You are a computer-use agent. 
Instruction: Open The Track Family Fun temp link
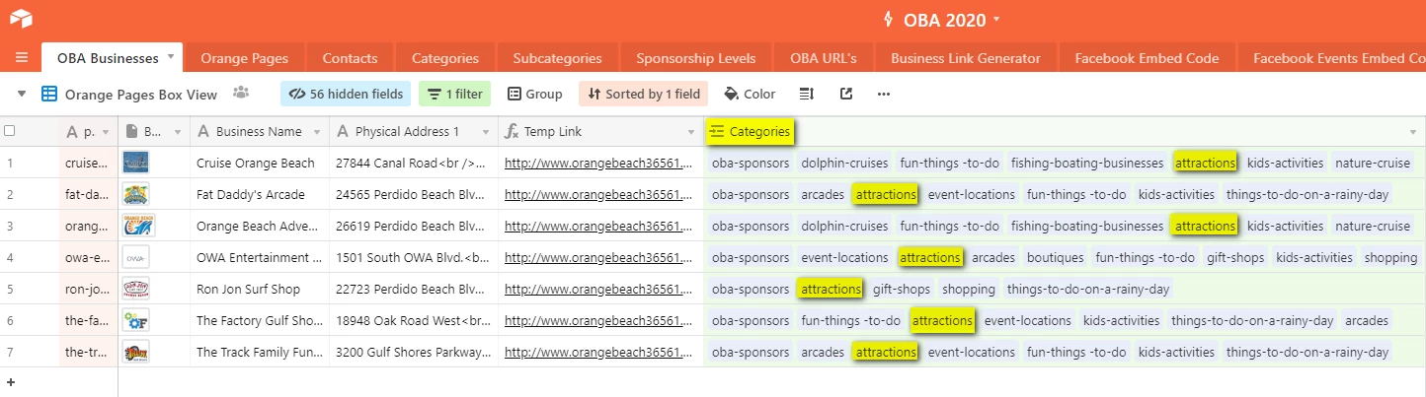tap(598, 353)
